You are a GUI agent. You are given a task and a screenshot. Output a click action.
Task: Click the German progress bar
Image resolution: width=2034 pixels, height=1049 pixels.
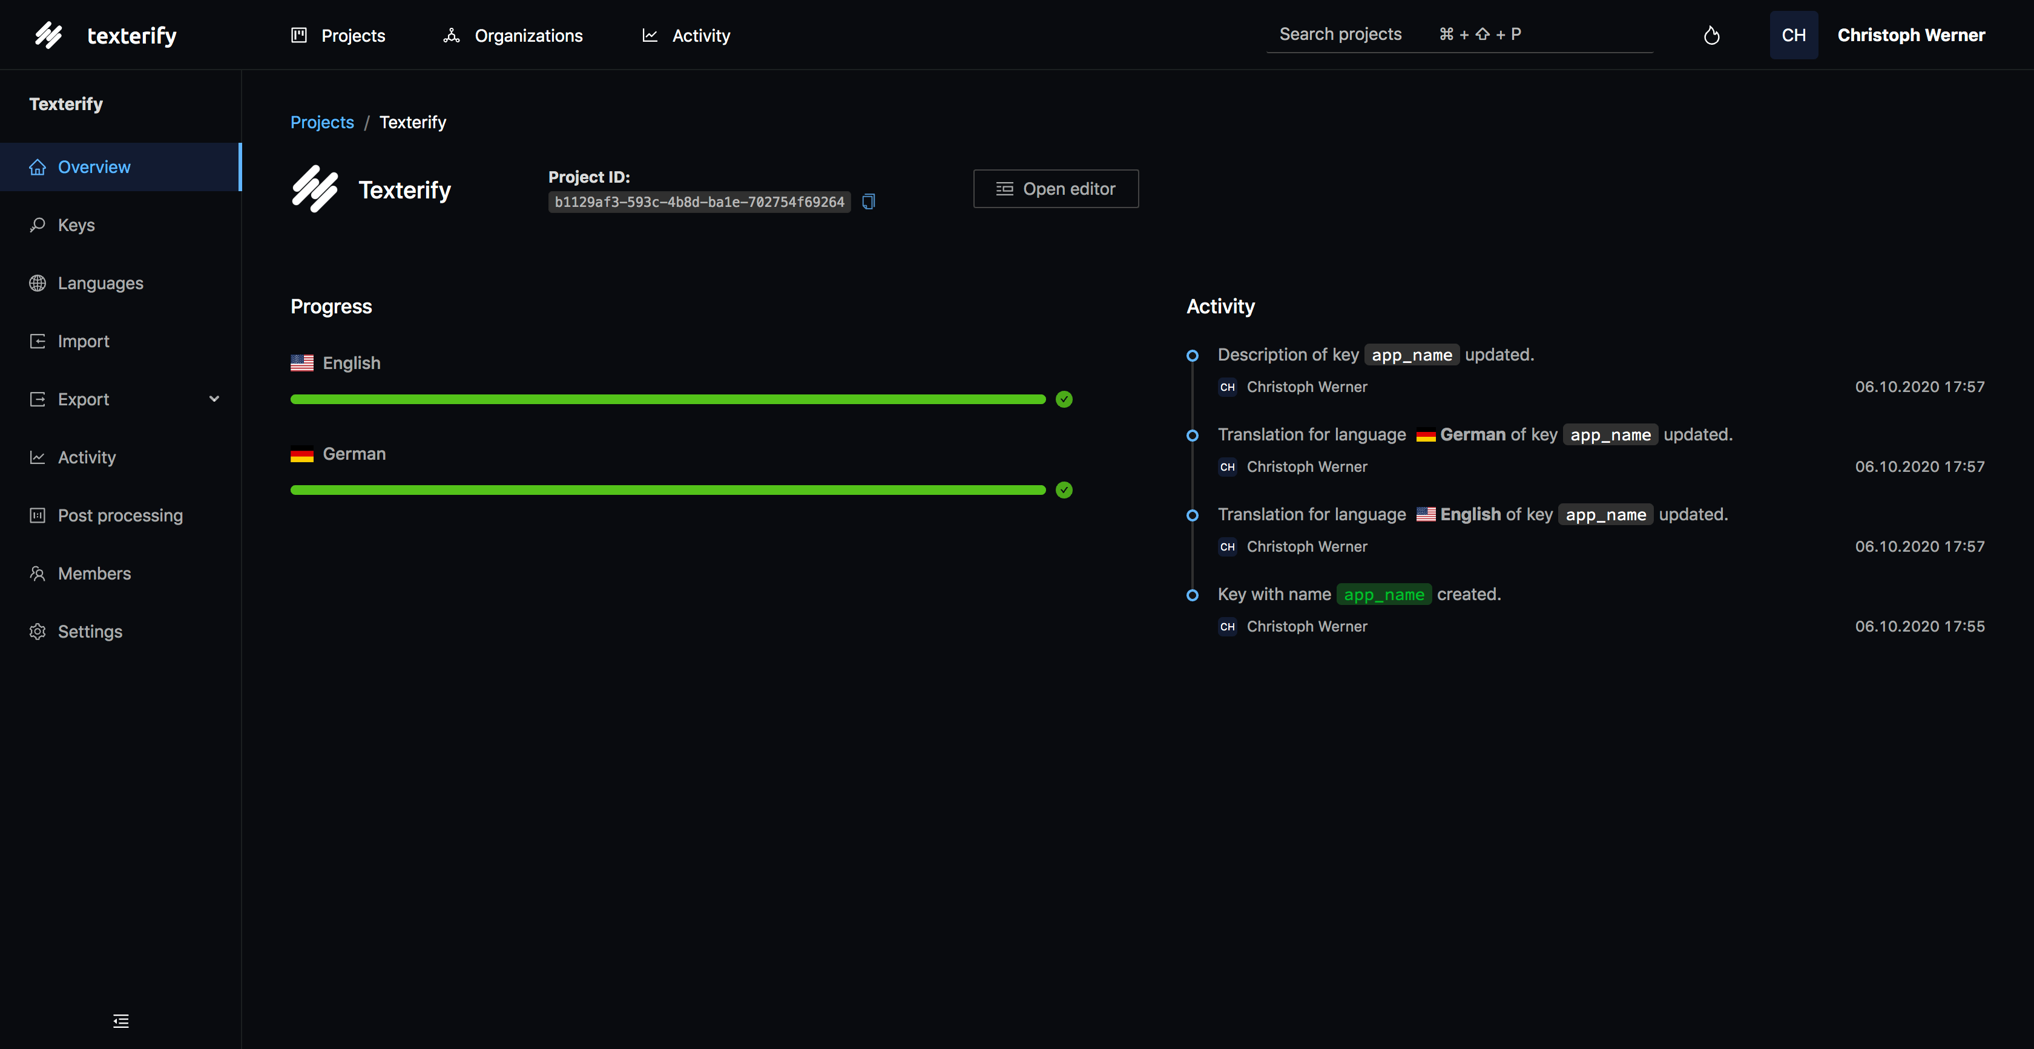[667, 490]
